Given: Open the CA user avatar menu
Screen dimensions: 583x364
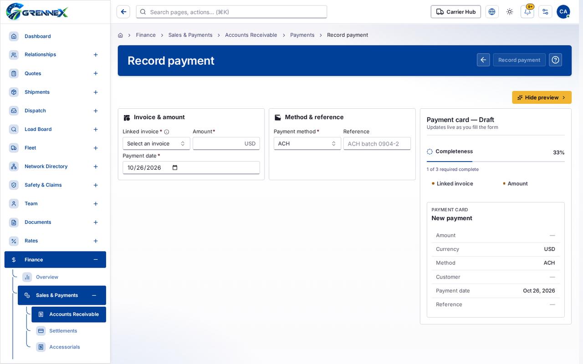Looking at the screenshot, I should 563,12.
